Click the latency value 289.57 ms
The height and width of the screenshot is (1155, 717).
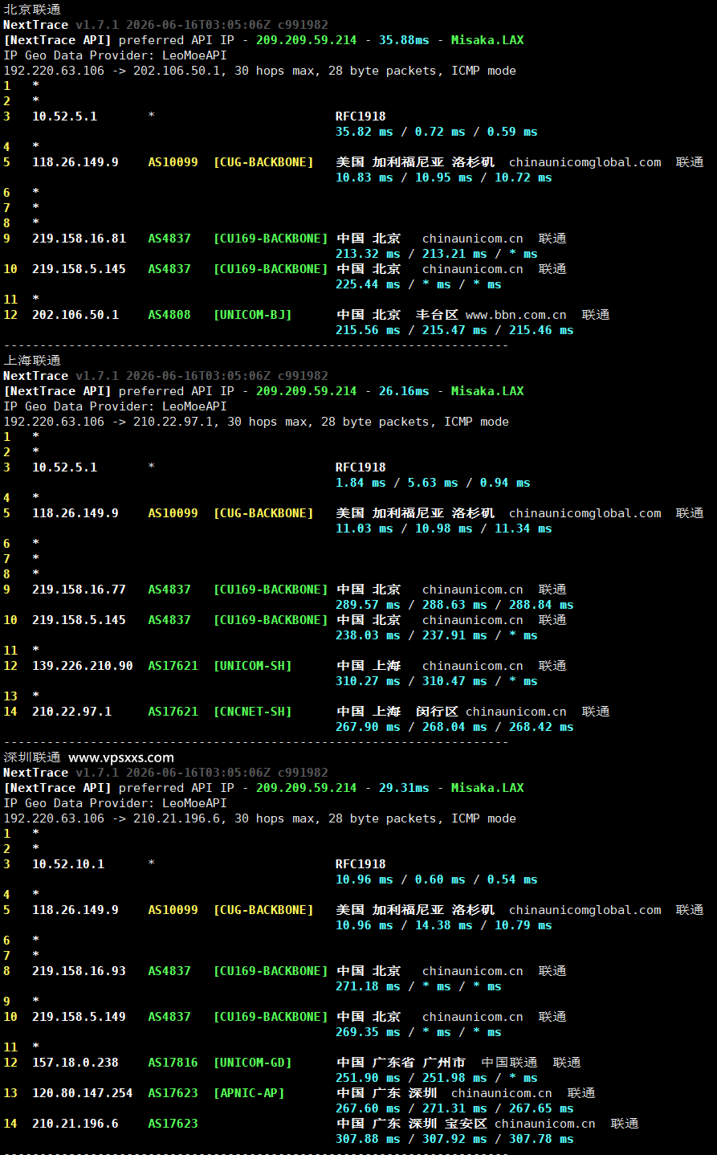[368, 605]
